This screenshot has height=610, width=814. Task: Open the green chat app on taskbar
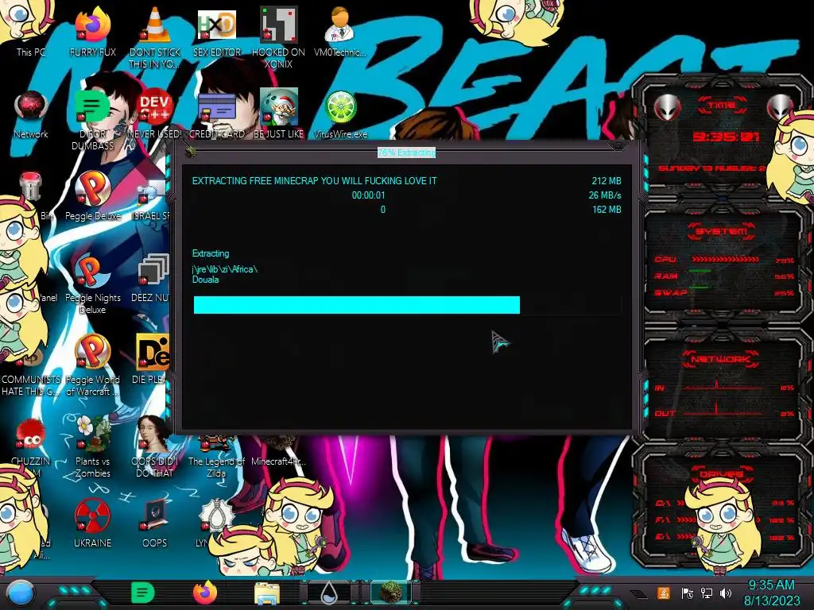point(143,593)
